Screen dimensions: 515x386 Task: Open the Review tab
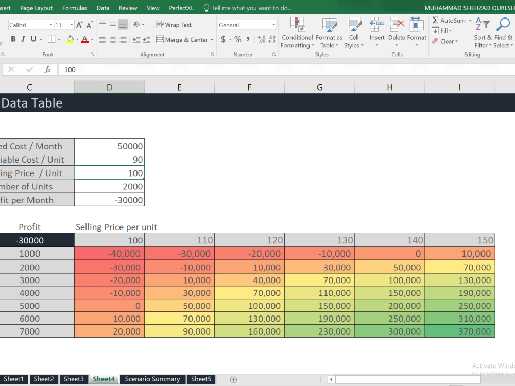tap(128, 8)
